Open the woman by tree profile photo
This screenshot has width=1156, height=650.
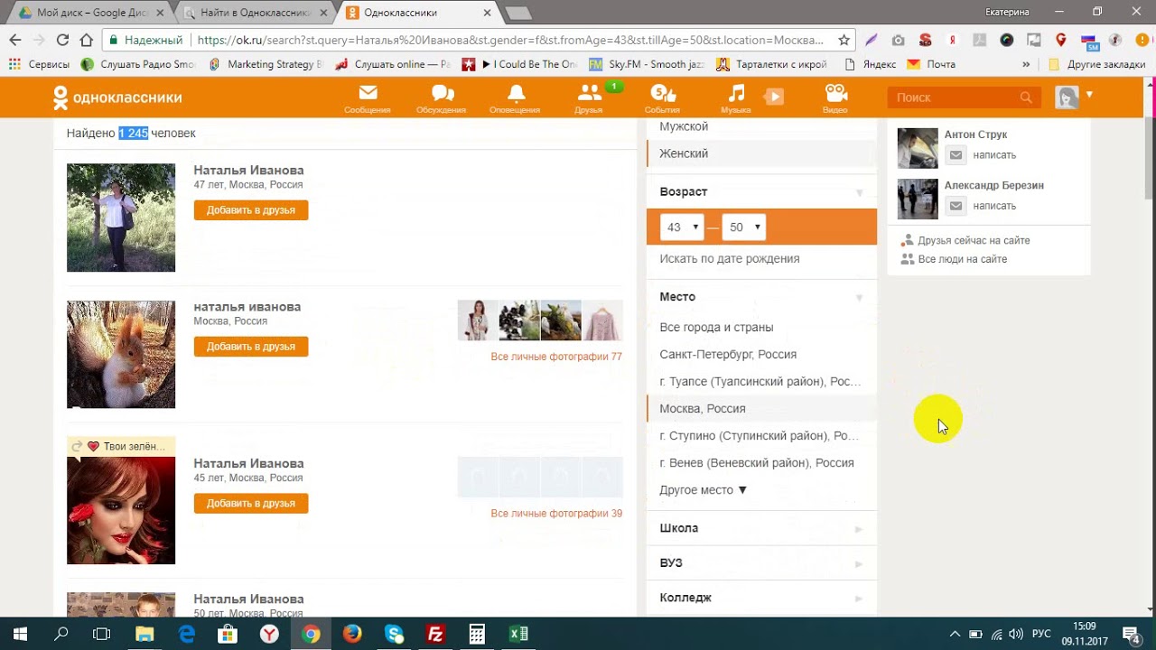121,218
